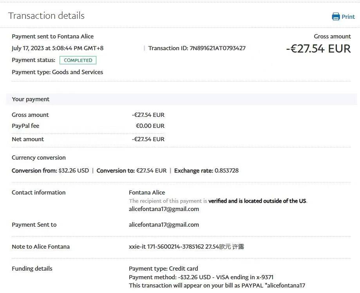
Task: Click the bold verified recipient location text
Action: (x=257, y=201)
